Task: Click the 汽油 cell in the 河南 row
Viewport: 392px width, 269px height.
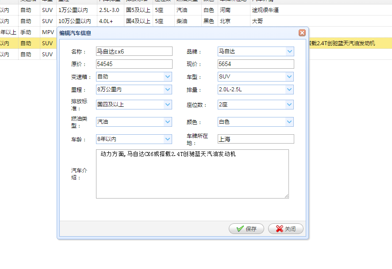Action: 182,10
